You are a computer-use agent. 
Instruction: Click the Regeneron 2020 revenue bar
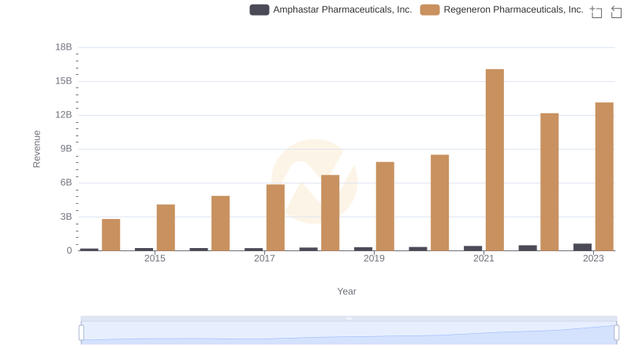click(440, 203)
